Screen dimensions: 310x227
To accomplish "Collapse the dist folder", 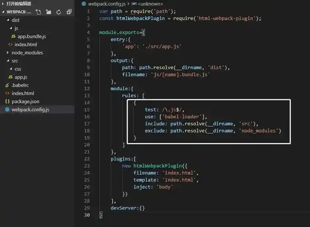I will pos(8,20).
